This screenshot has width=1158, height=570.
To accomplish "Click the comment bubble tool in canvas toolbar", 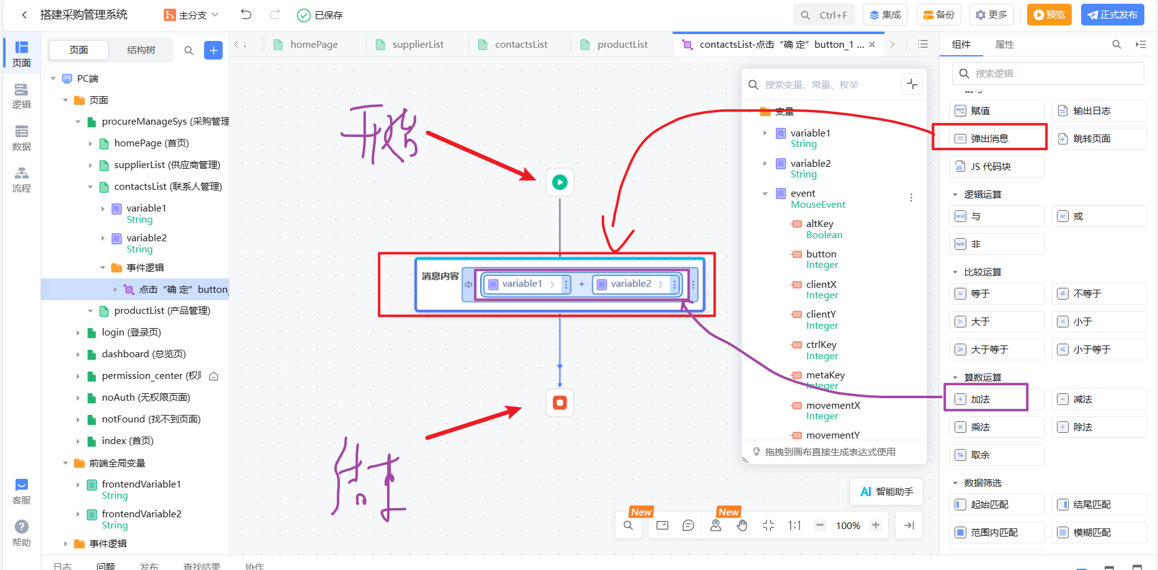I will pyautogui.click(x=688, y=525).
